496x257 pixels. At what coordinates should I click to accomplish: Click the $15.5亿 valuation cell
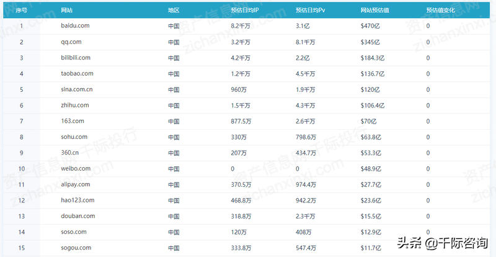(371, 217)
